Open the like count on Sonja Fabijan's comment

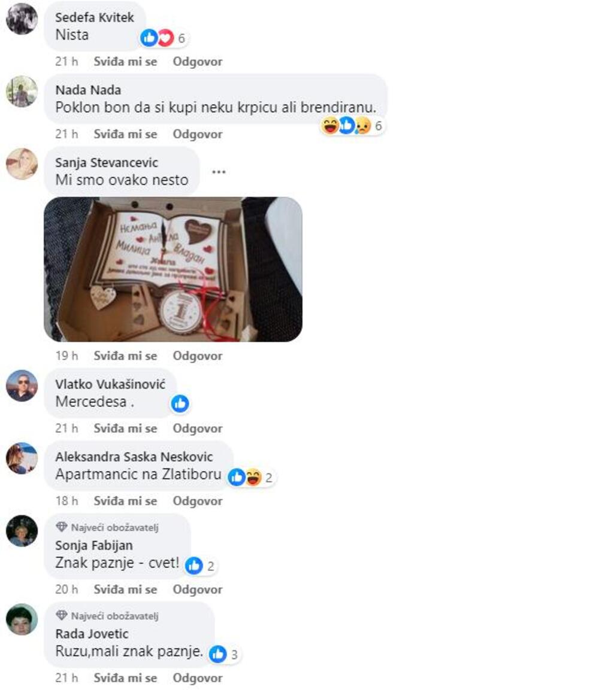coord(201,566)
